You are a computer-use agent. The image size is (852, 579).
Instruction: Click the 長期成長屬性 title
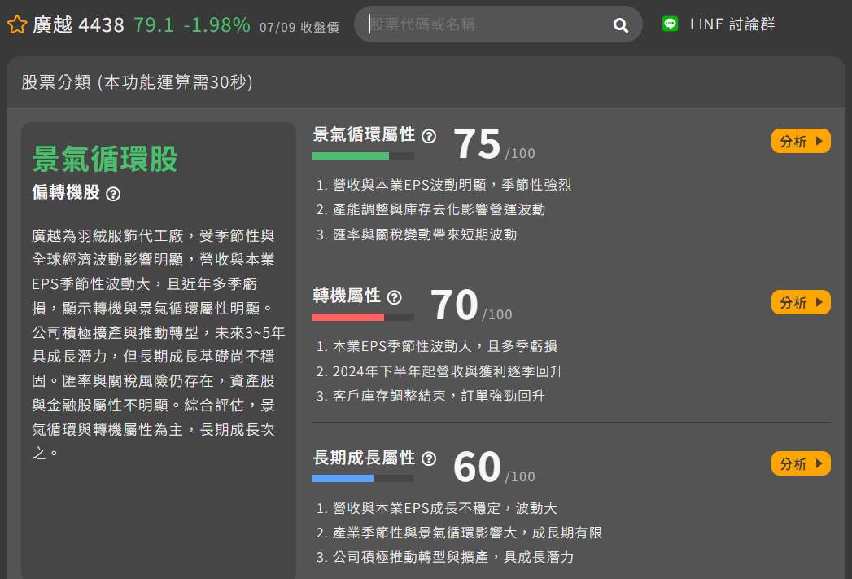[364, 457]
